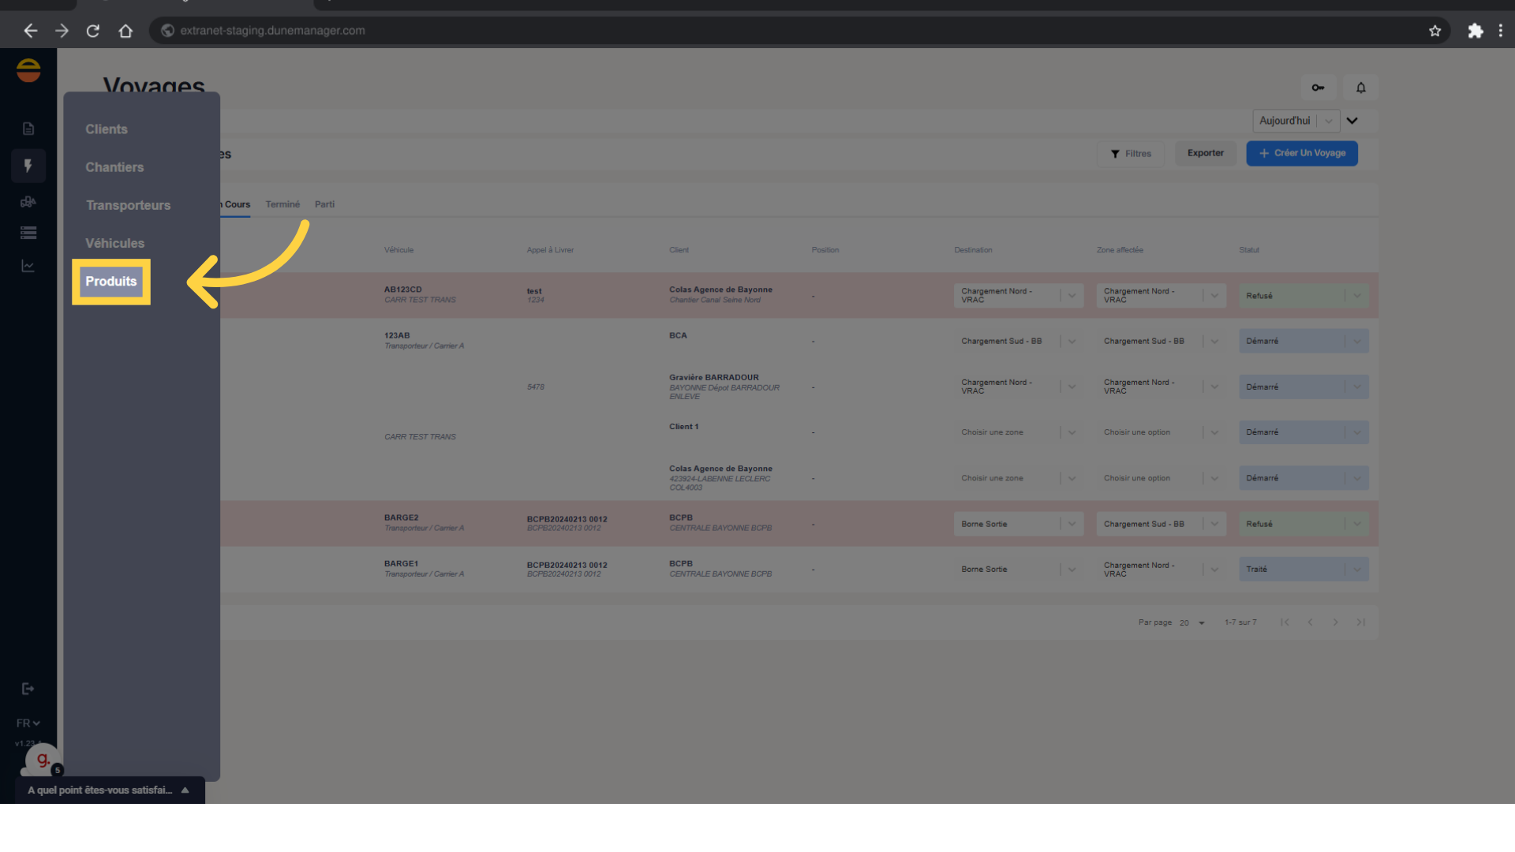Open notifications bell icon
This screenshot has height=852, width=1515.
tap(1361, 88)
